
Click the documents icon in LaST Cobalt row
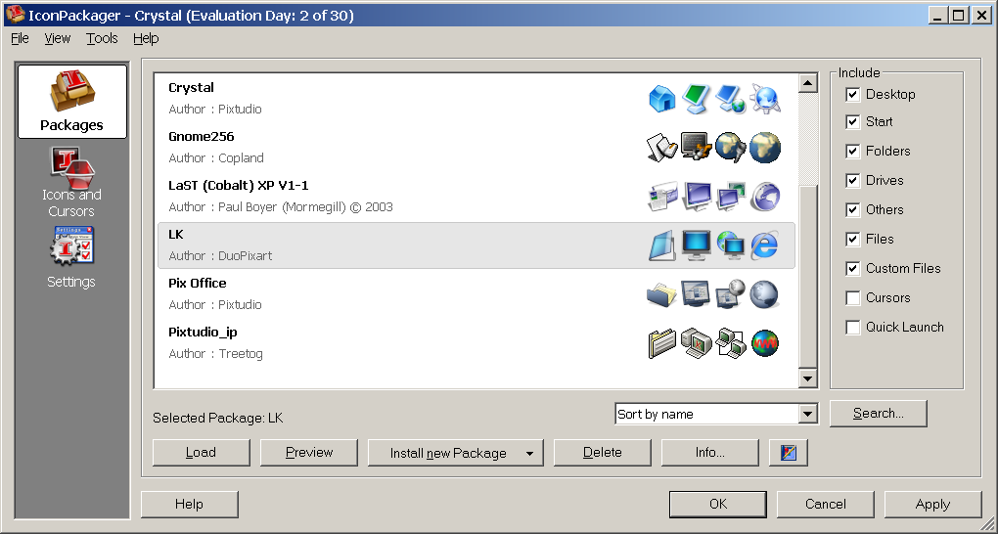662,196
